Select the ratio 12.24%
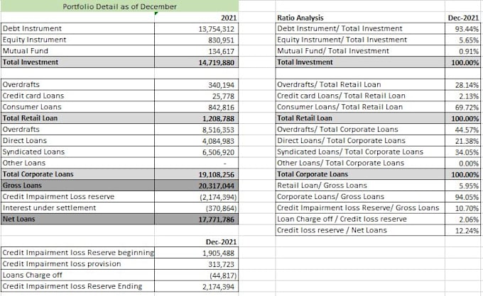The width and height of the screenshot is (483, 296). coord(462,230)
